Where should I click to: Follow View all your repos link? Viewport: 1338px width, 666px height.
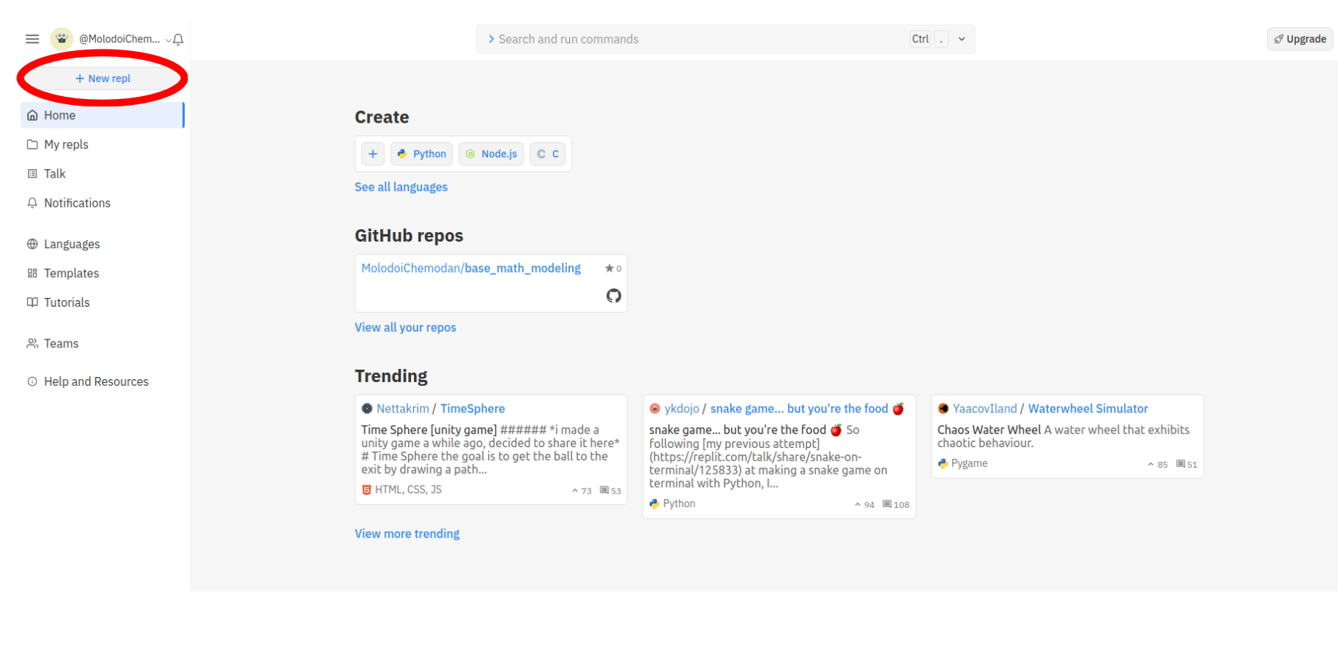[406, 327]
